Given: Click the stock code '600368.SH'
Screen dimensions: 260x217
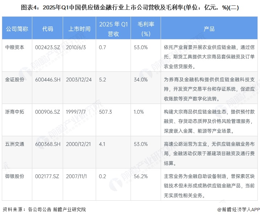Looking at the screenshot, I should (x=48, y=144).
